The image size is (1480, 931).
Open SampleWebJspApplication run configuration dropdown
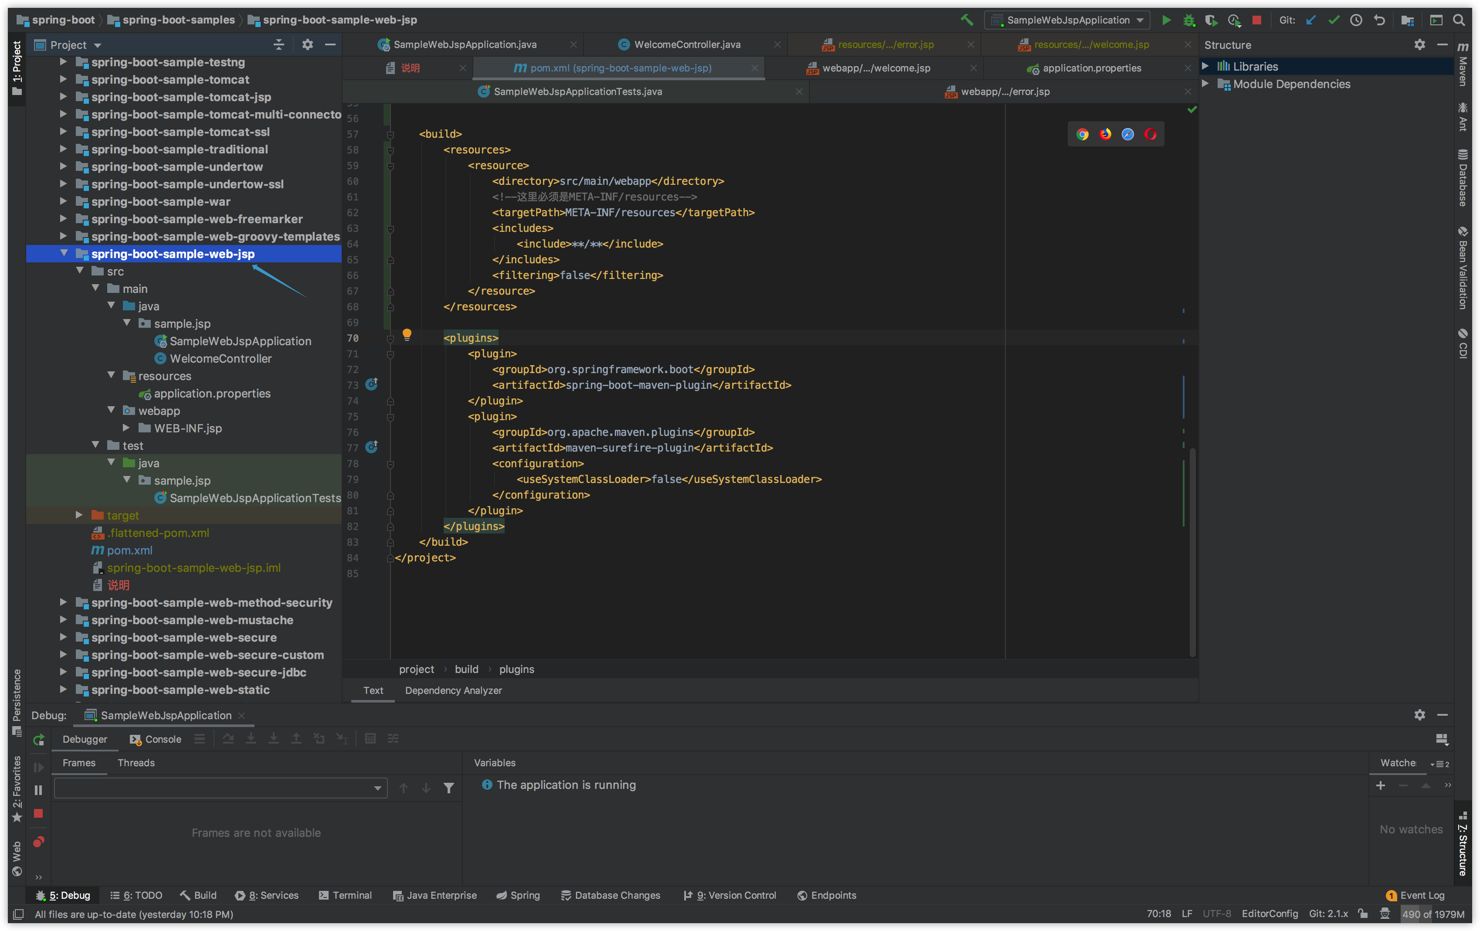(x=1069, y=20)
